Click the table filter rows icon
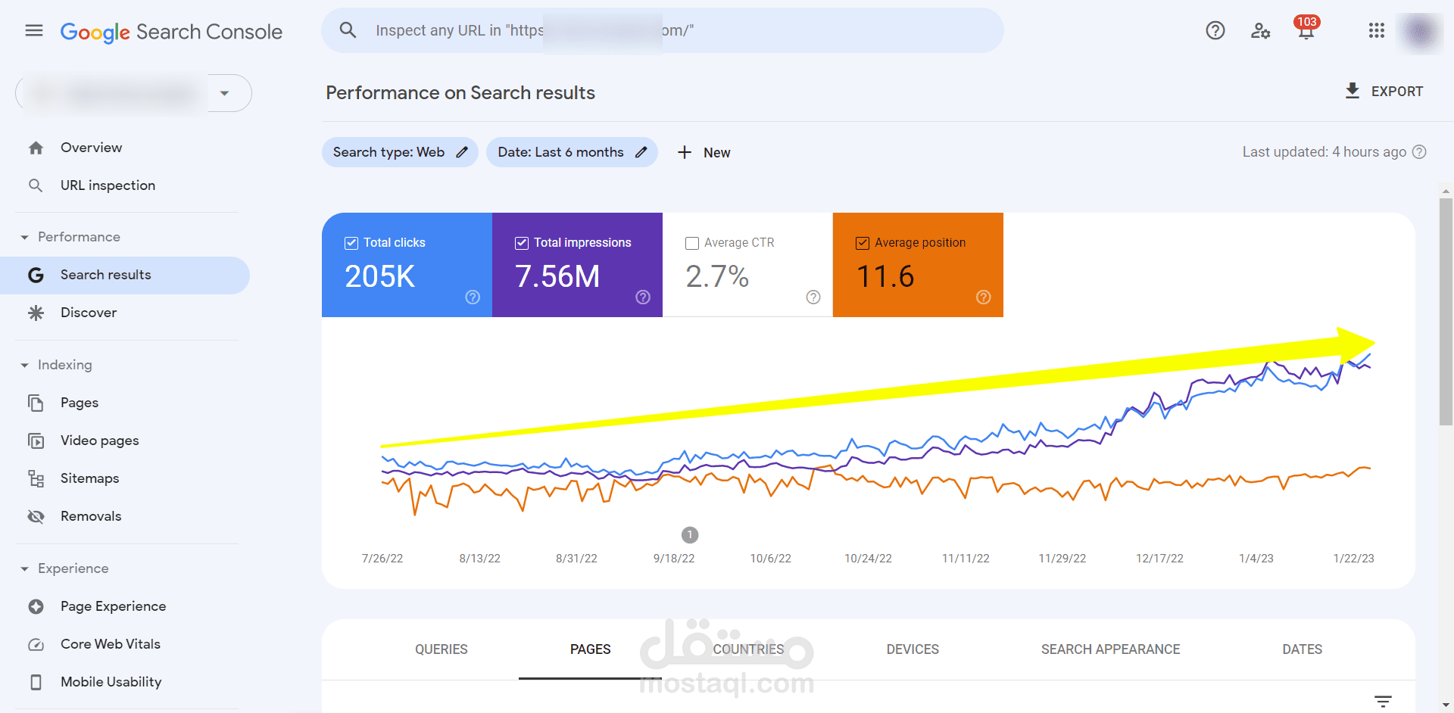The image size is (1454, 713). tap(1383, 701)
